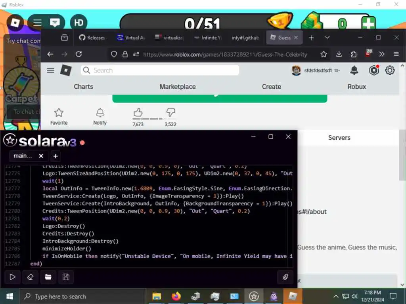Click the red extension icon with badge 28
This screenshot has height=304, width=406.
[x=368, y=53]
